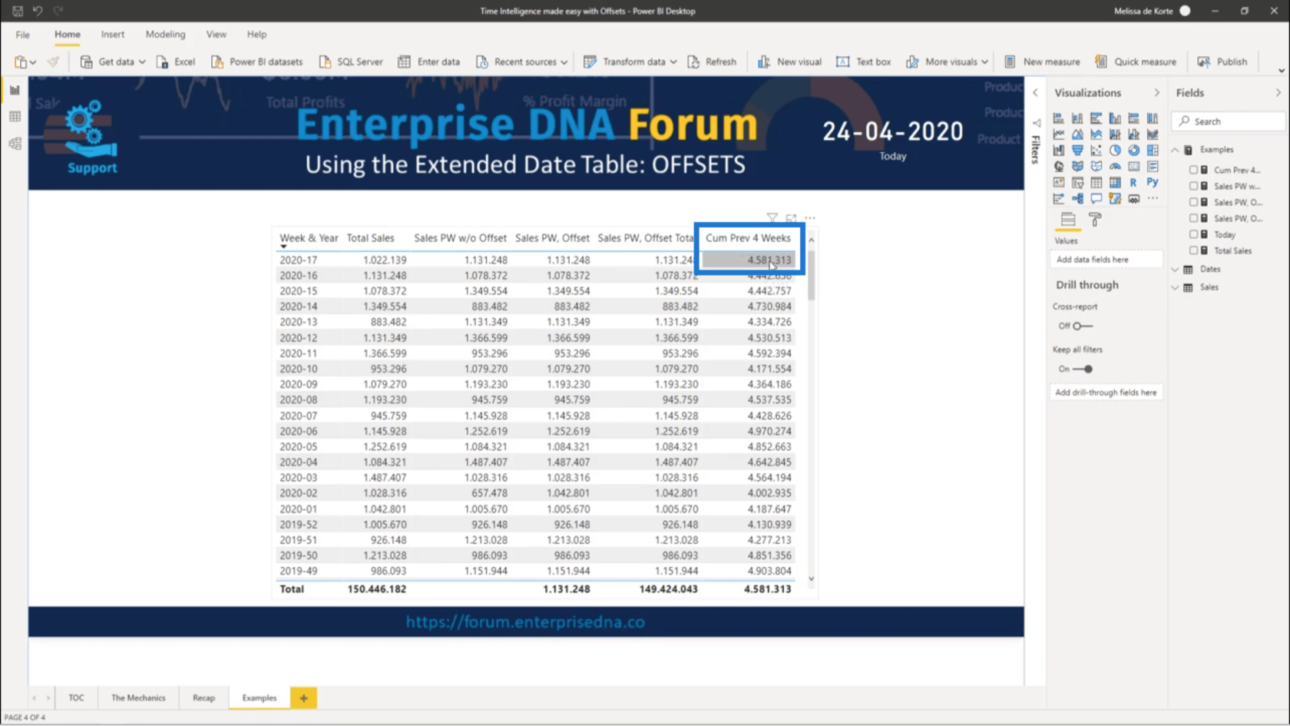The height and width of the screenshot is (726, 1290).
Task: Open Data view from left sidebar
Action: point(15,117)
